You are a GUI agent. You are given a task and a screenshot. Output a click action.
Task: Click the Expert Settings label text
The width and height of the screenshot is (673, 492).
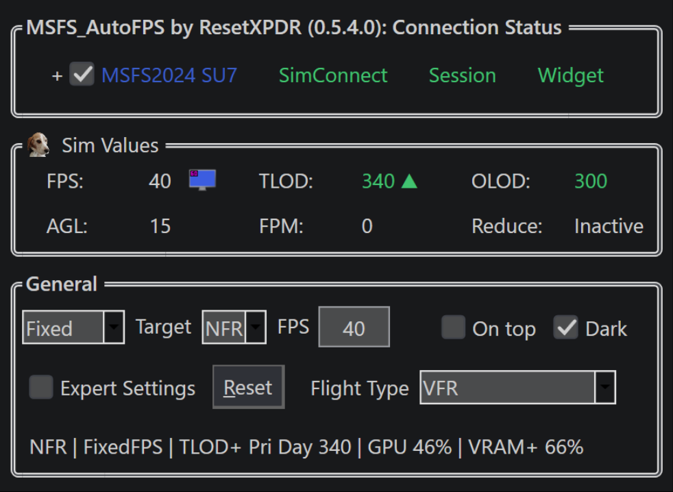click(x=128, y=389)
